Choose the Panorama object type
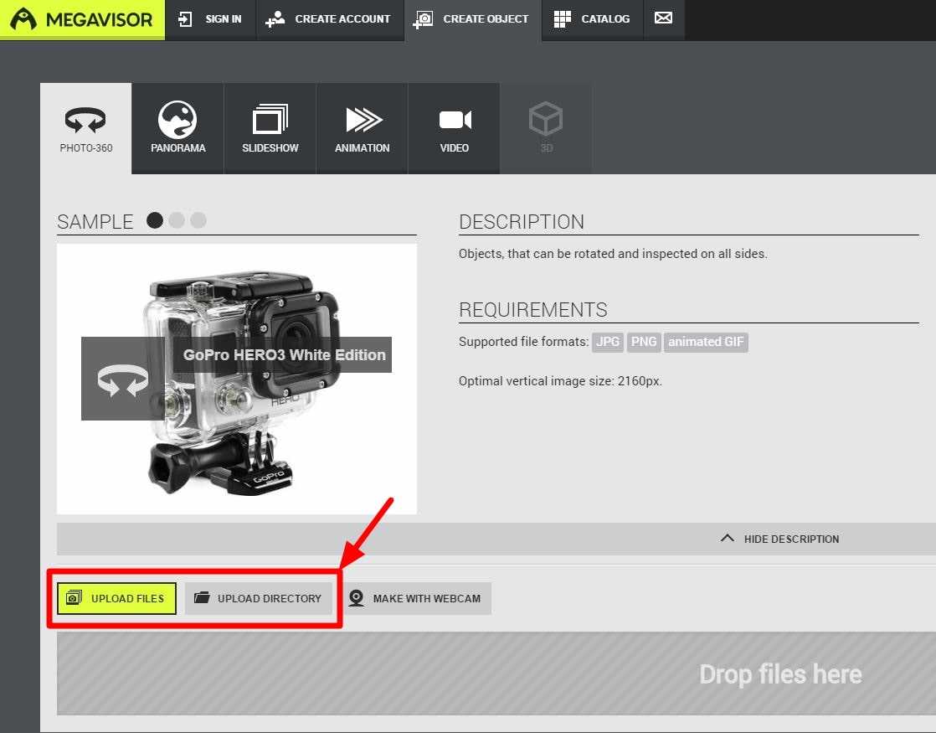Viewport: 936px width, 733px height. coord(177,128)
